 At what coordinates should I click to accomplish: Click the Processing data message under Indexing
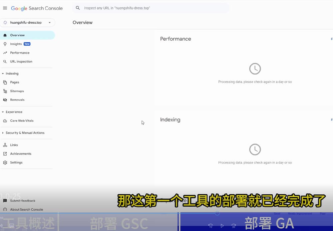coord(255,163)
